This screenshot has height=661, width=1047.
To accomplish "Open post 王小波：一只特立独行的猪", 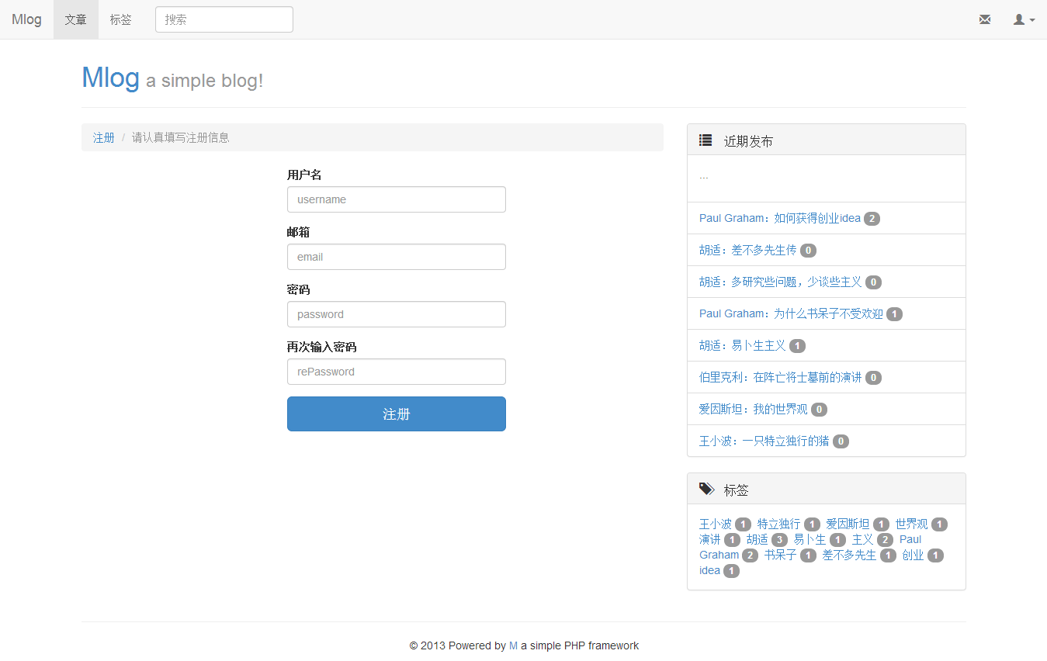I will [x=764, y=441].
